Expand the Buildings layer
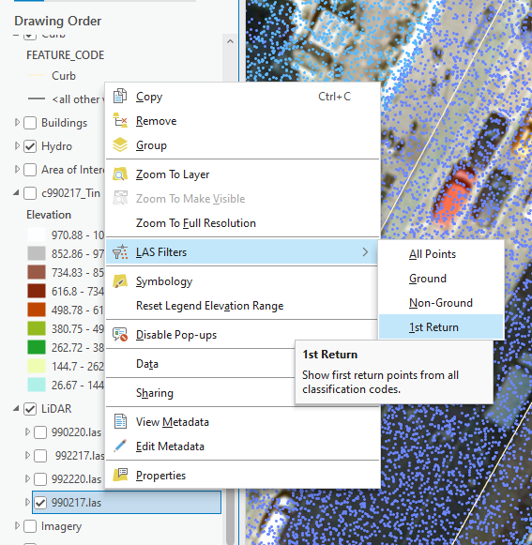This screenshot has height=545, width=532. [x=17, y=122]
